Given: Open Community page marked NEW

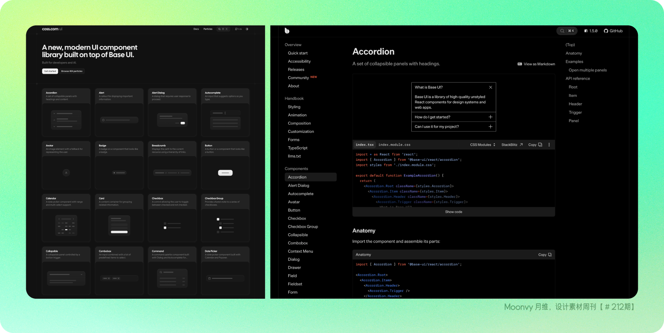Looking at the screenshot, I should (x=302, y=78).
